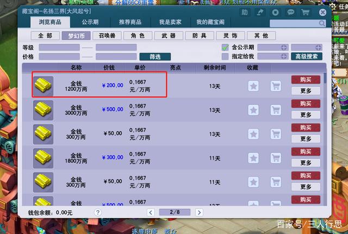Click the share arrow icon in header
Image resolution: width=348 pixels, height=234 pixels.
coord(260,12)
